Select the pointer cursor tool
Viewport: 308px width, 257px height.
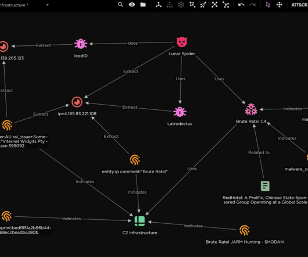(x=268, y=5)
